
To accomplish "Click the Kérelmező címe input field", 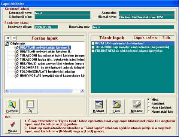I will 63,17.
